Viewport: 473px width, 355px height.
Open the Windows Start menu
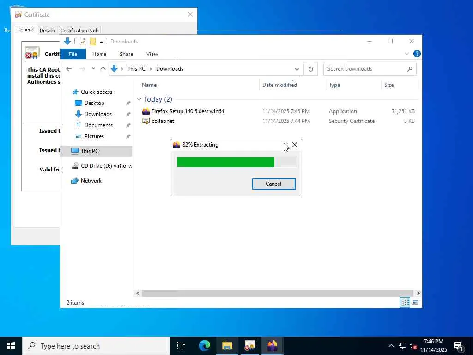(x=11, y=346)
